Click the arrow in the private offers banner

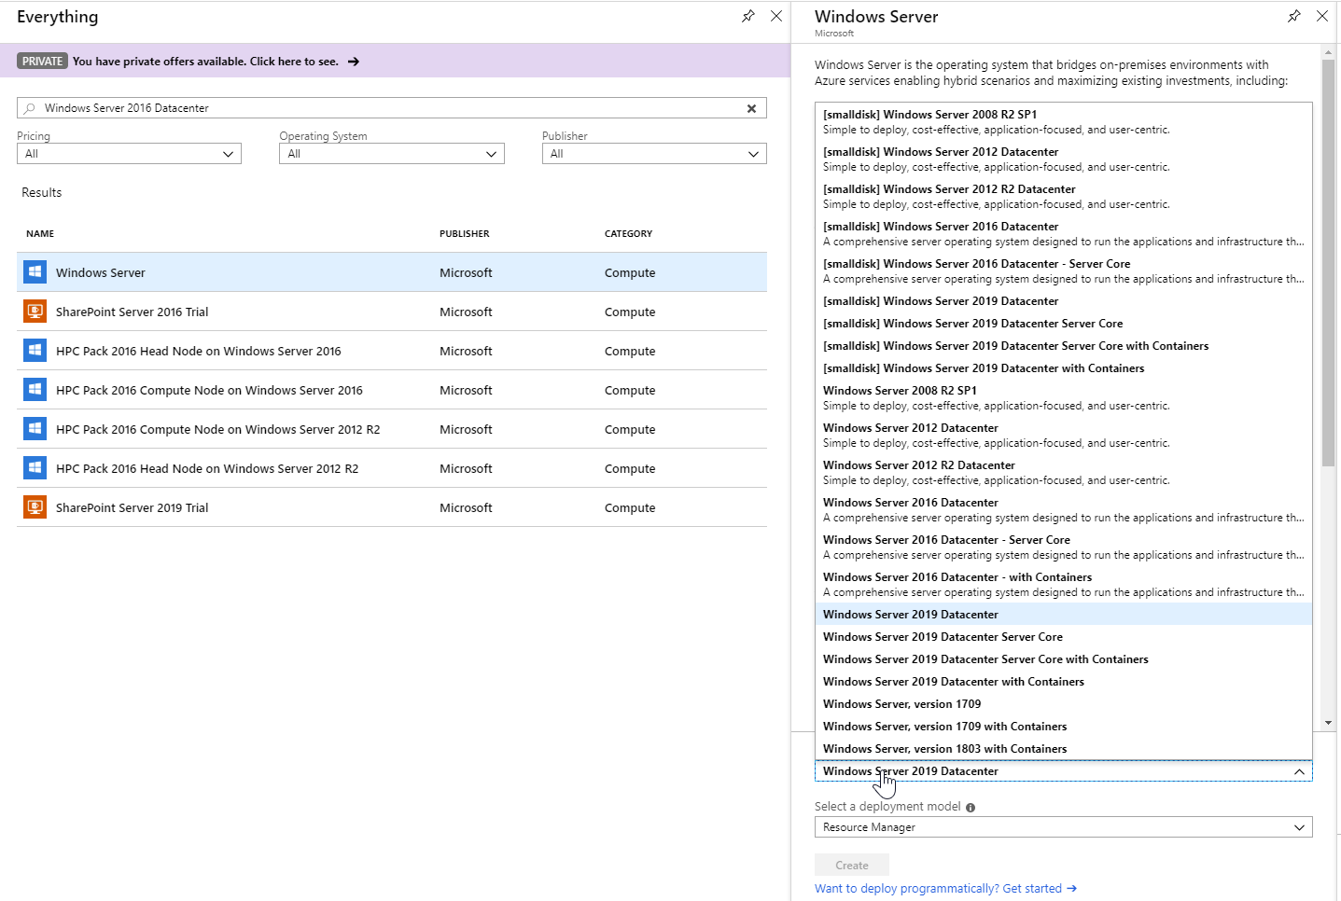353,61
